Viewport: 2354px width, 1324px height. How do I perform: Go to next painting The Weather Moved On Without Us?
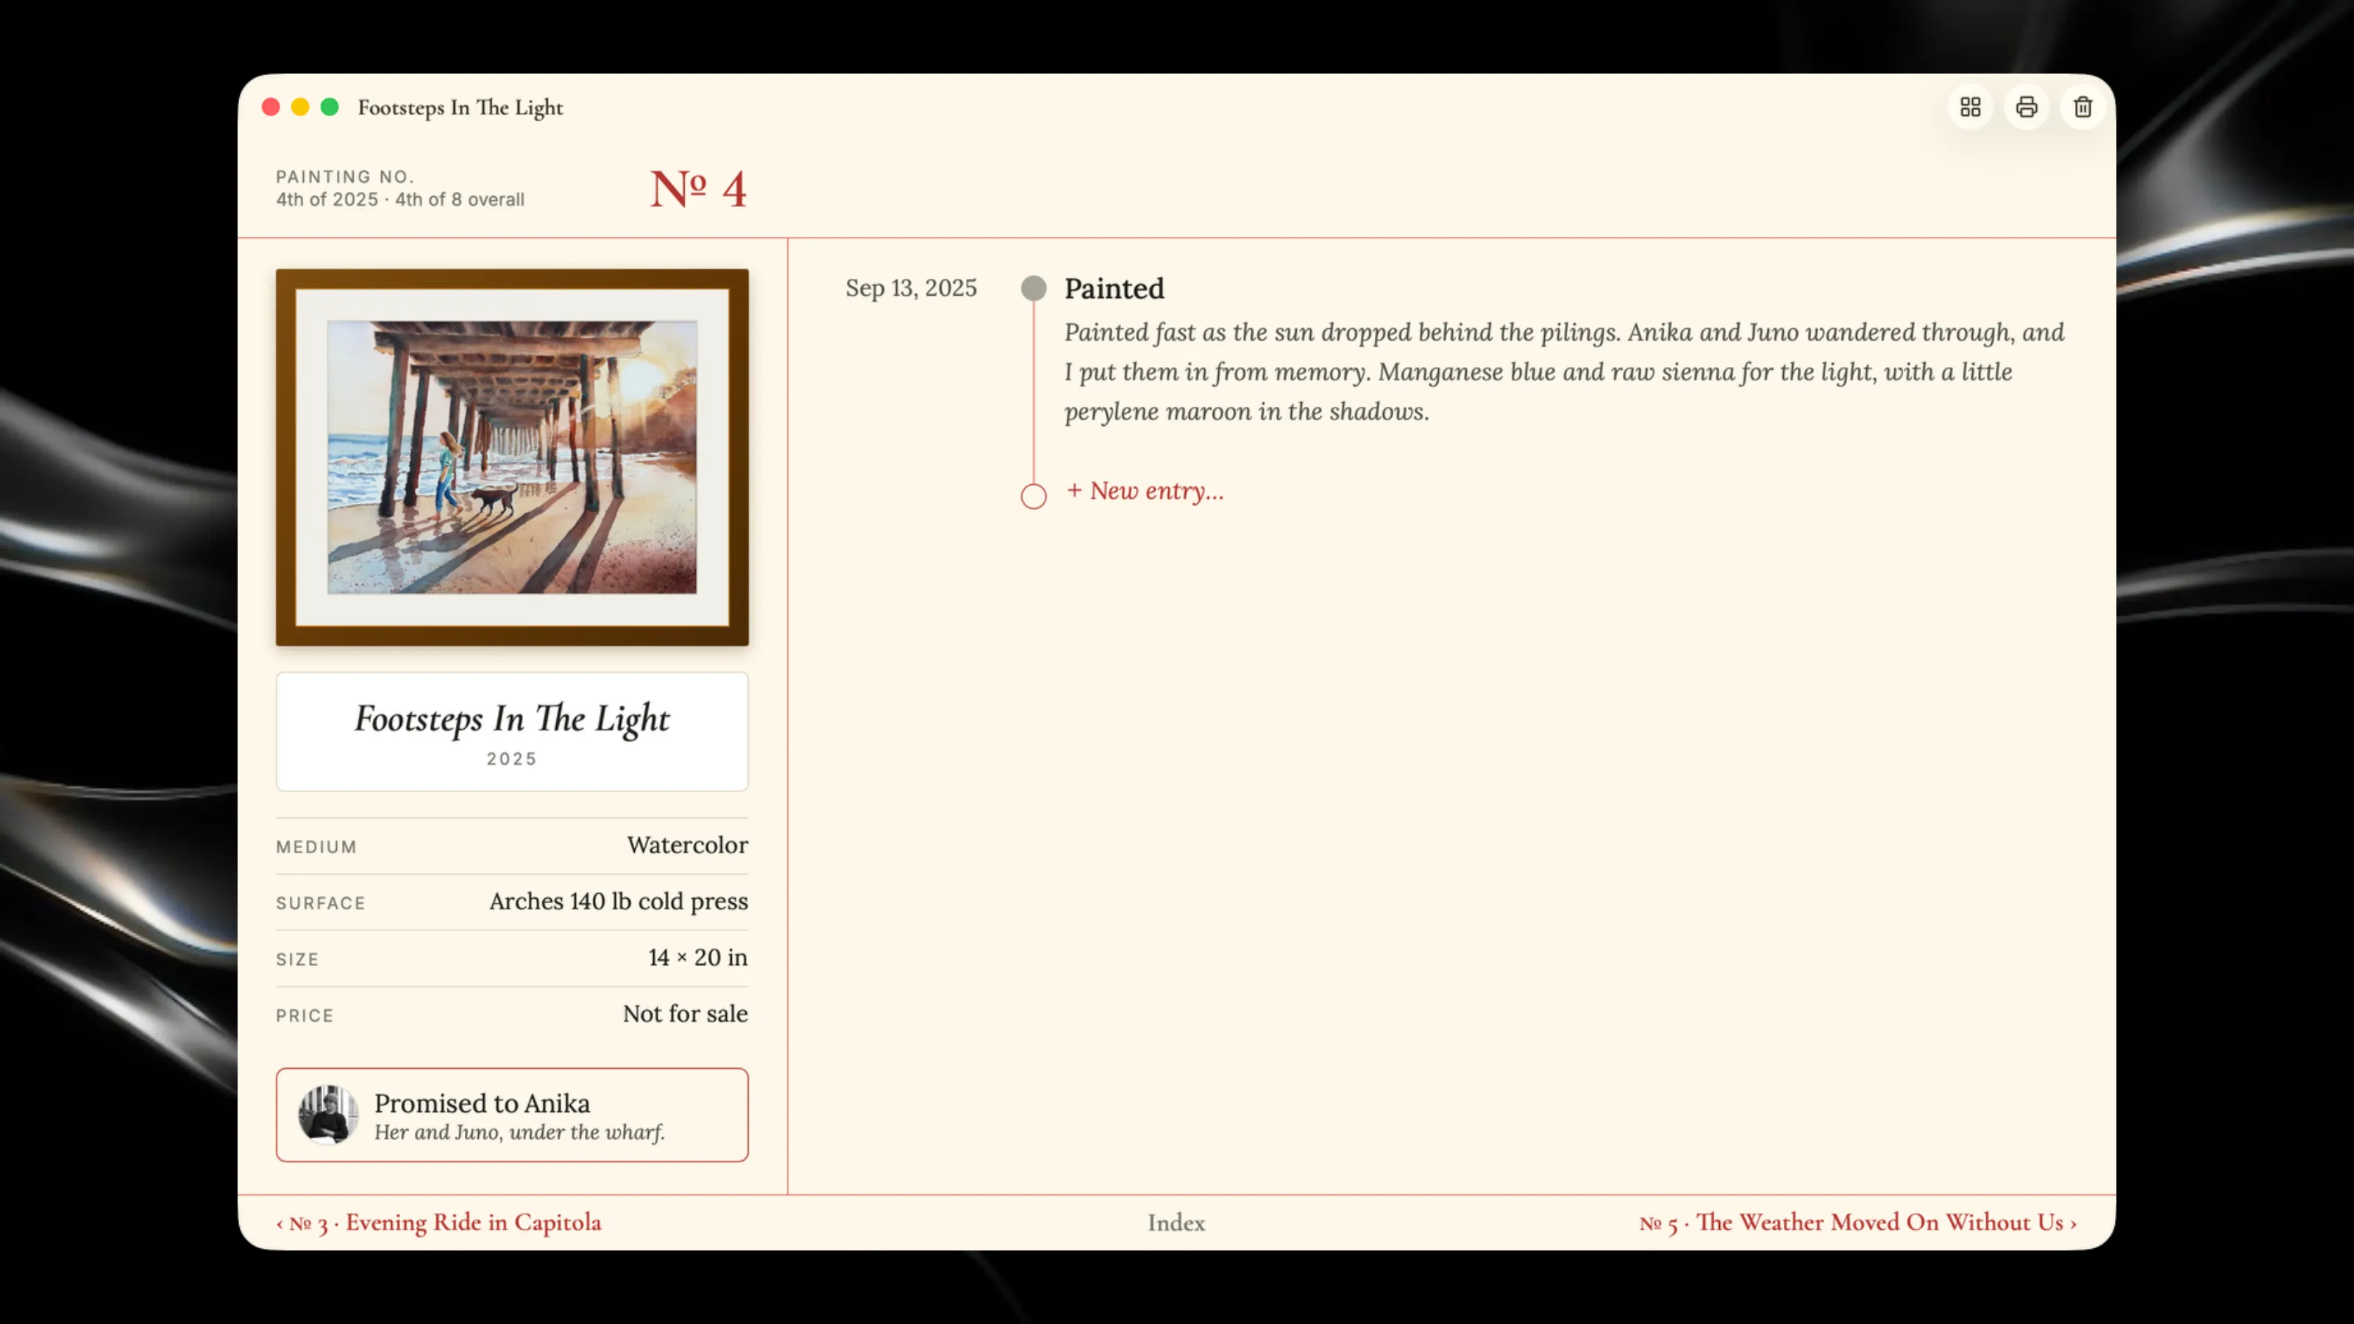click(1857, 1222)
